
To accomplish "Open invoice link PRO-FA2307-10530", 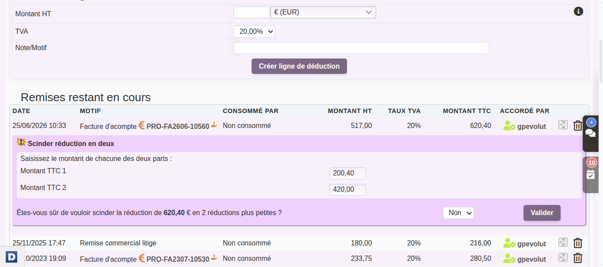I will [x=178, y=259].
